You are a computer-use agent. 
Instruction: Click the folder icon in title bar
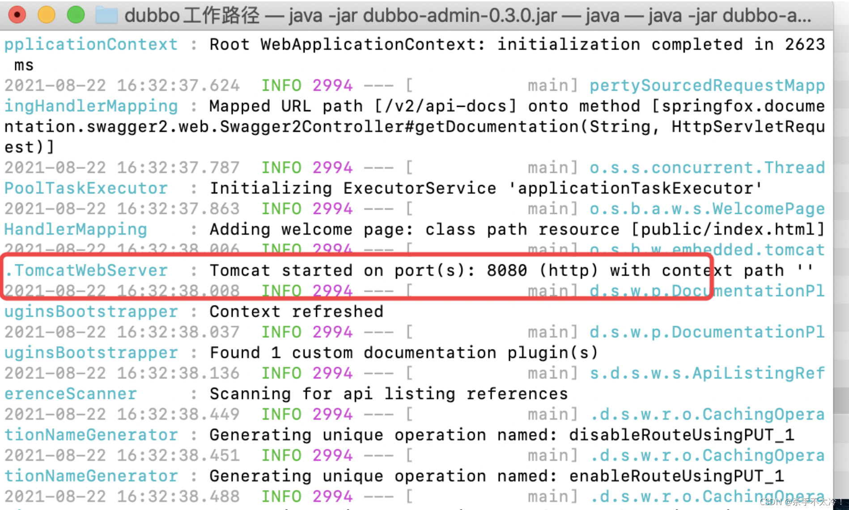tap(106, 15)
